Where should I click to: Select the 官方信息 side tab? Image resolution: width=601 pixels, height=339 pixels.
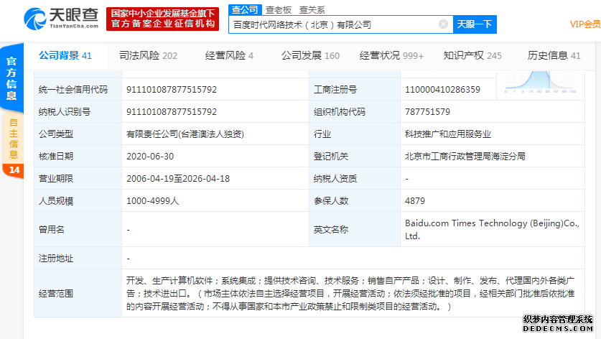[x=11, y=78]
